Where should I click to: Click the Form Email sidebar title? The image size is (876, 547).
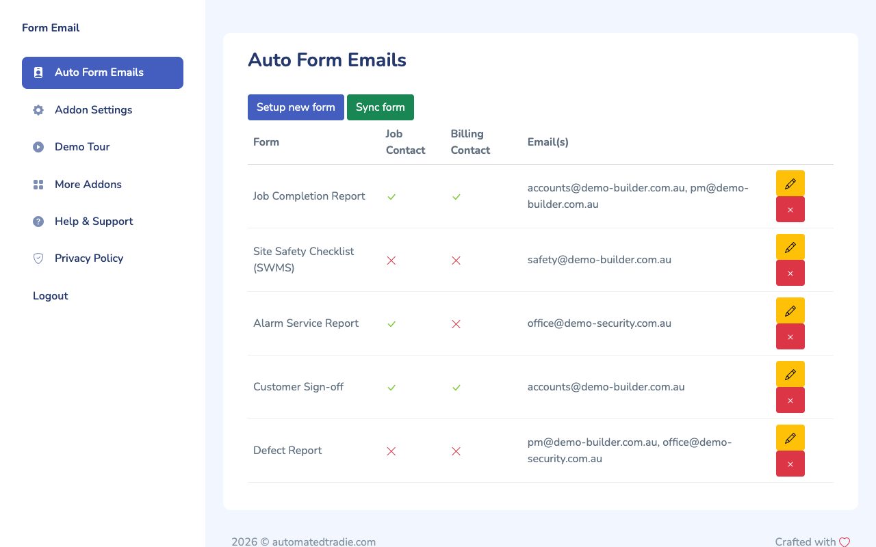point(51,28)
